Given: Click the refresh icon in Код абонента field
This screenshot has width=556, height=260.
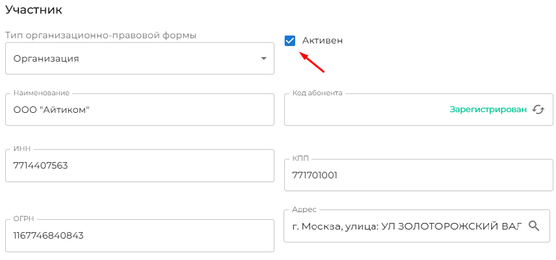Looking at the screenshot, I should pos(538,110).
